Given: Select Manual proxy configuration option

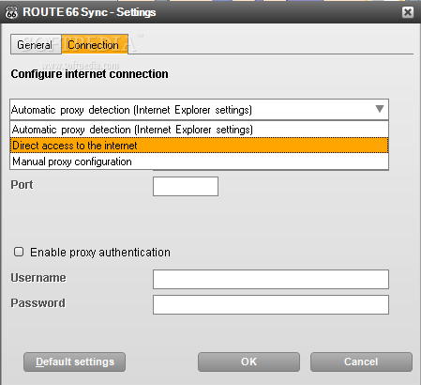Looking at the screenshot, I should [x=199, y=162].
